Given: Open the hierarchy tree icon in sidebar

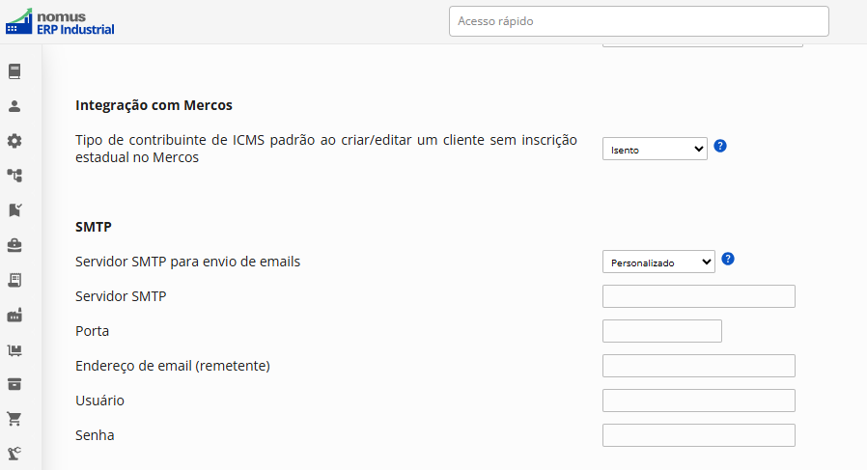Looking at the screenshot, I should tap(14, 176).
